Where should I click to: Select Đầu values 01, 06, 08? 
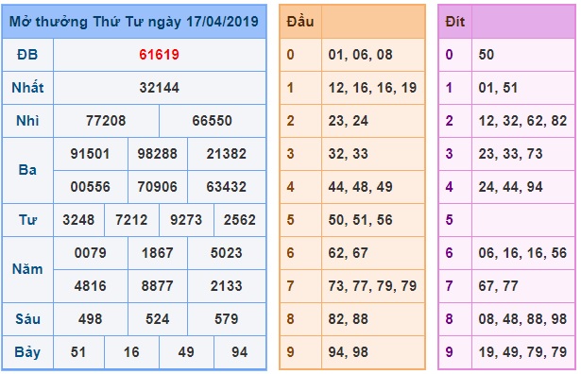coord(360,55)
